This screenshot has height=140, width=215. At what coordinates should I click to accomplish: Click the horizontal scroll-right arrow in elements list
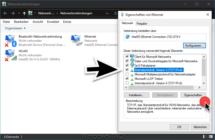[199, 87]
